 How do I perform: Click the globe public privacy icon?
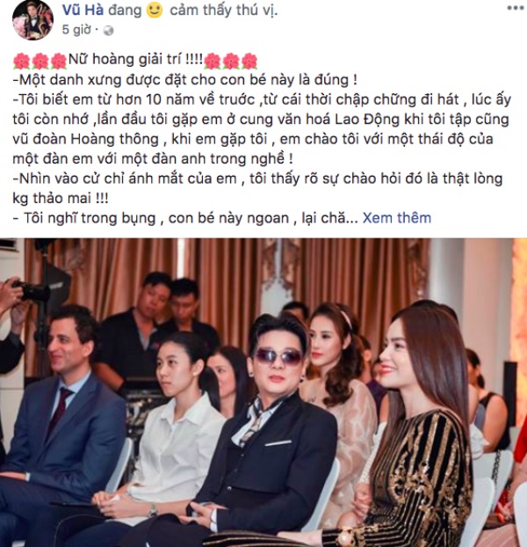[109, 31]
